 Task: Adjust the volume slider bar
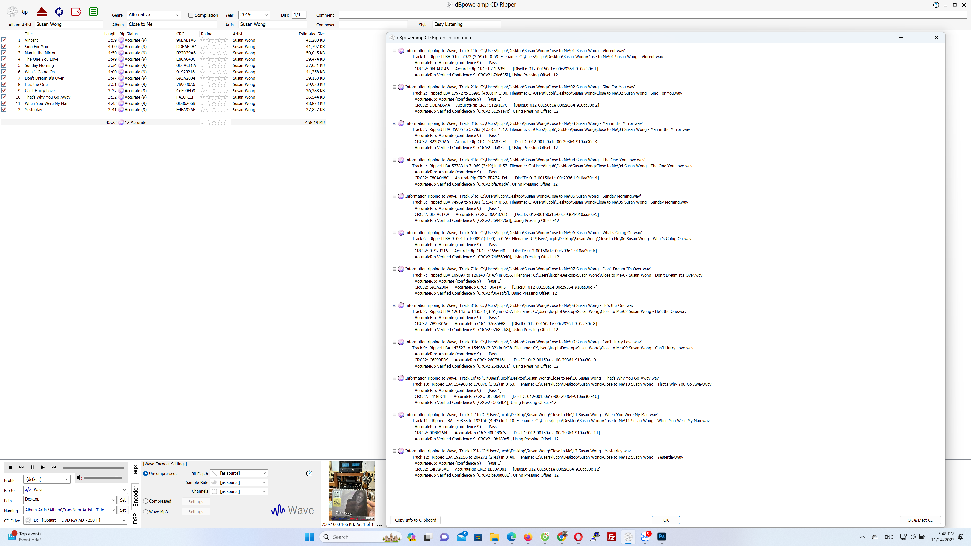103,478
